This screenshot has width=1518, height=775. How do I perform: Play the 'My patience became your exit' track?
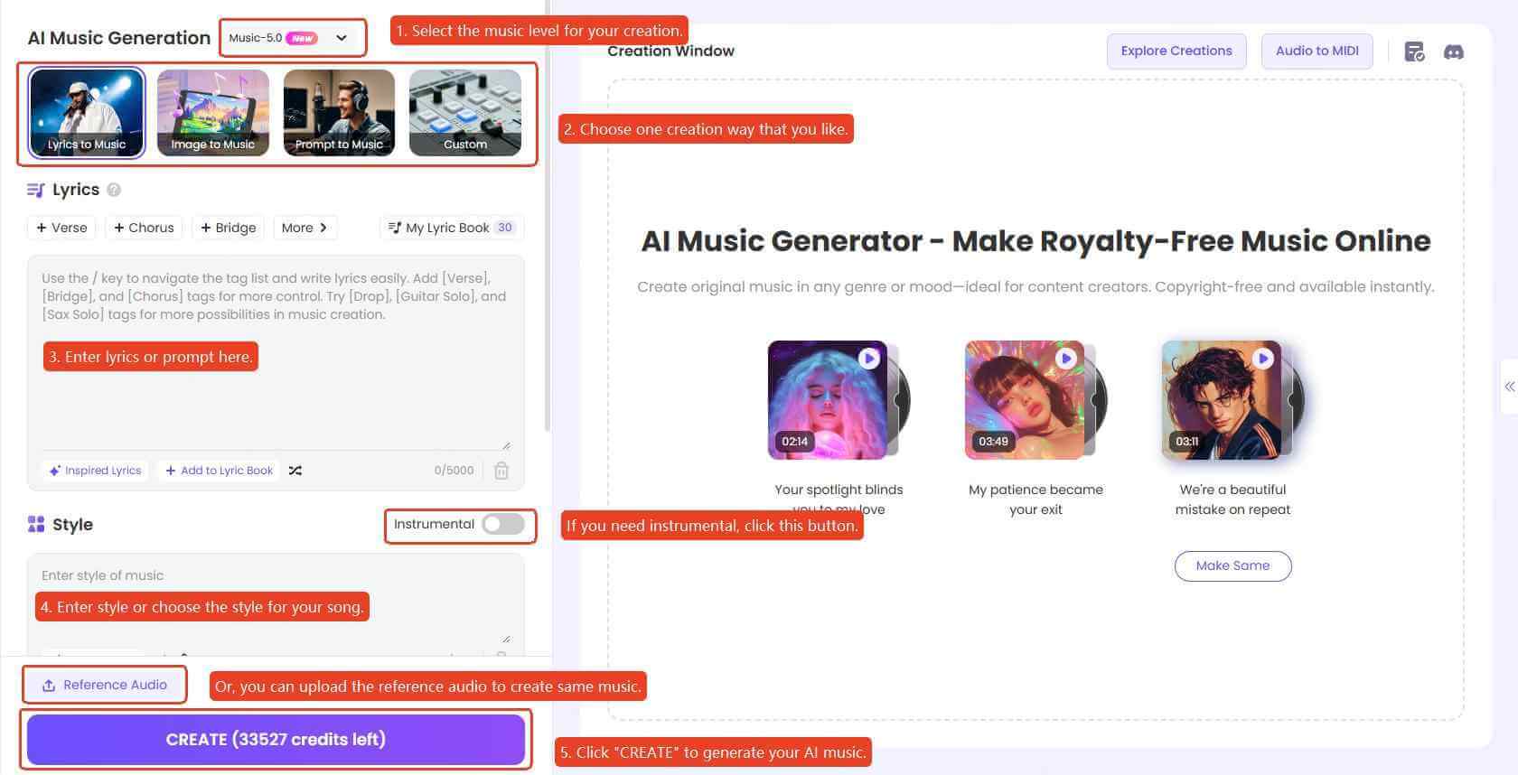1066,359
